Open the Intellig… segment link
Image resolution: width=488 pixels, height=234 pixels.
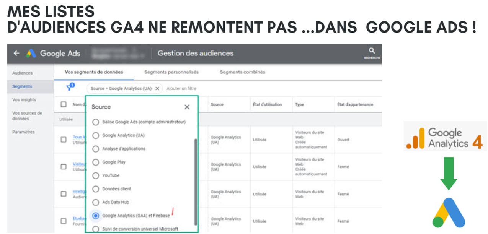[78, 191]
